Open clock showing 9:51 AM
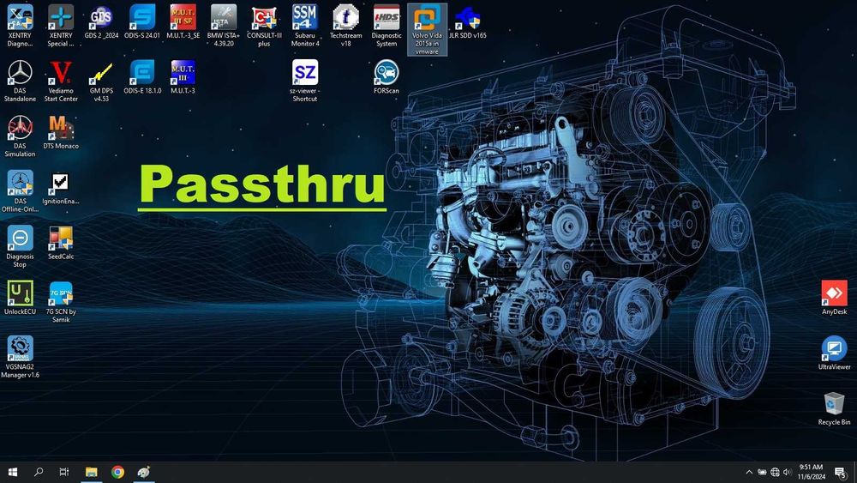The width and height of the screenshot is (857, 483). pos(811,472)
